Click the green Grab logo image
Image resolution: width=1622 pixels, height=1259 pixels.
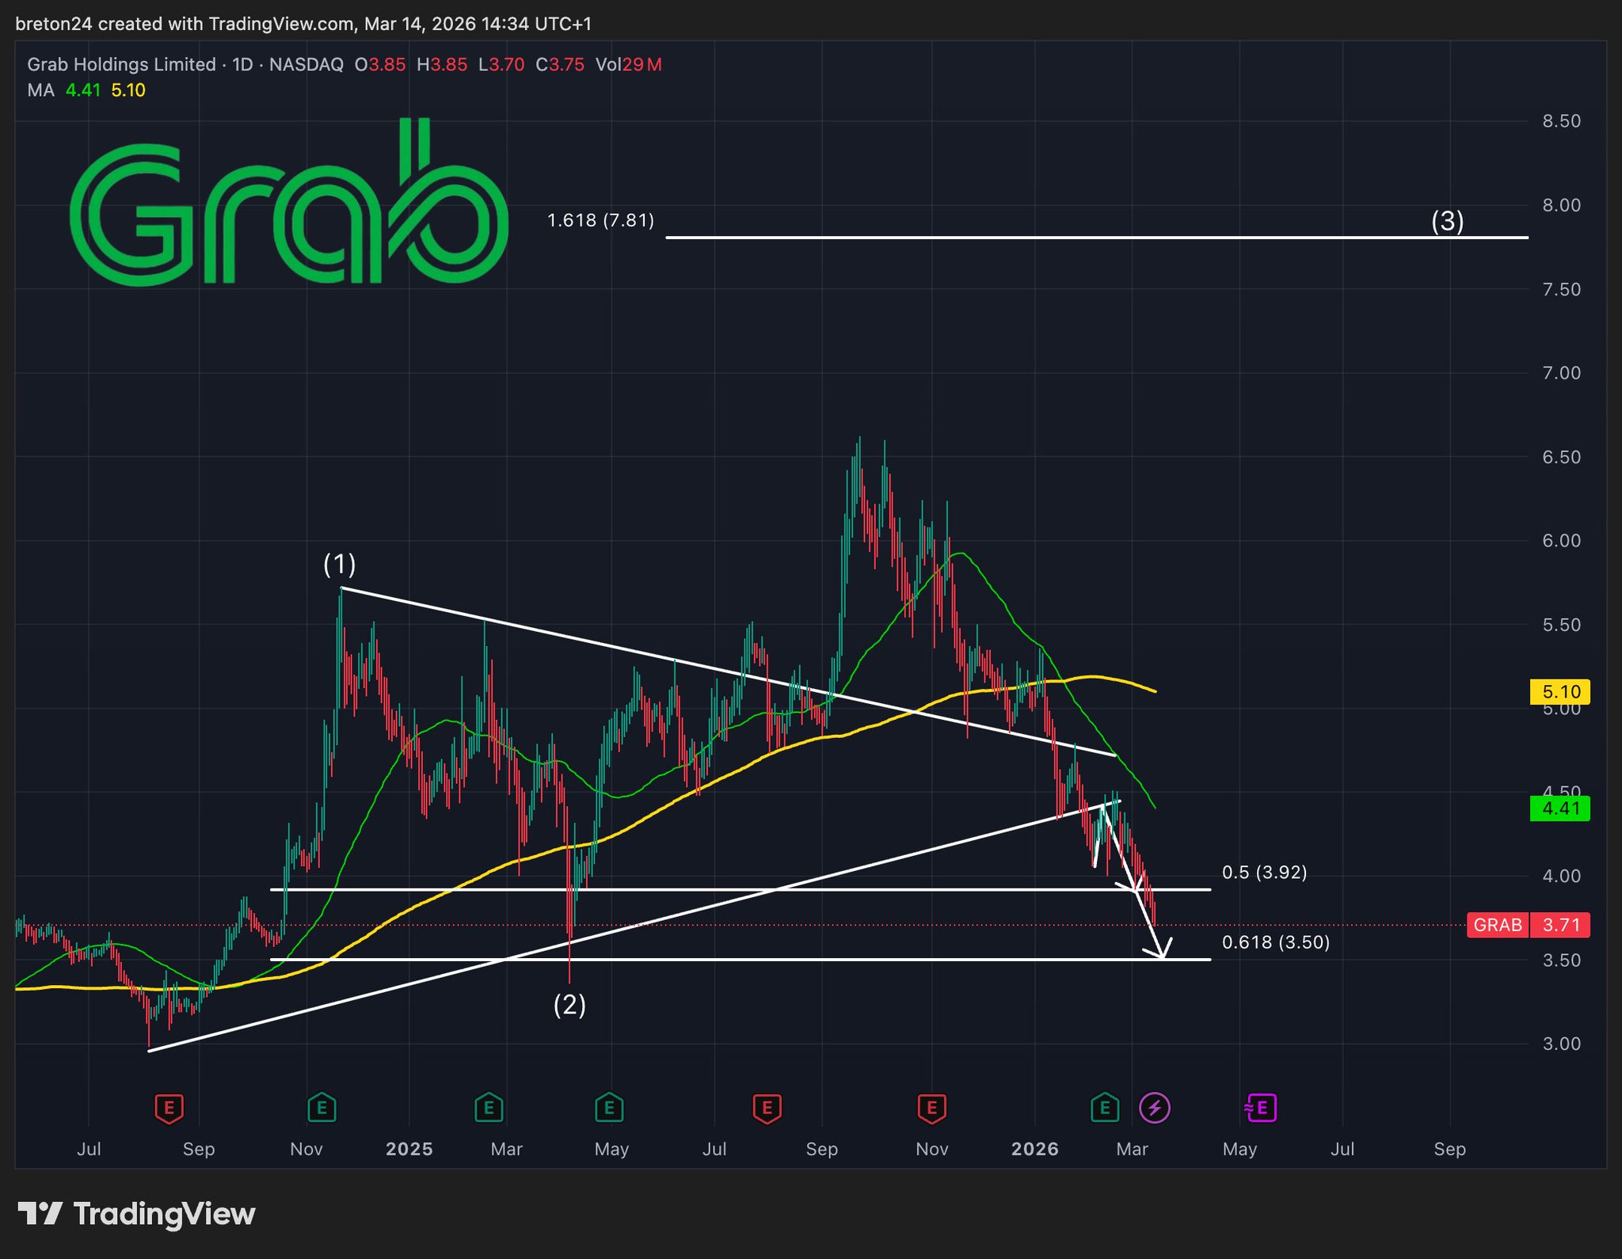289,203
